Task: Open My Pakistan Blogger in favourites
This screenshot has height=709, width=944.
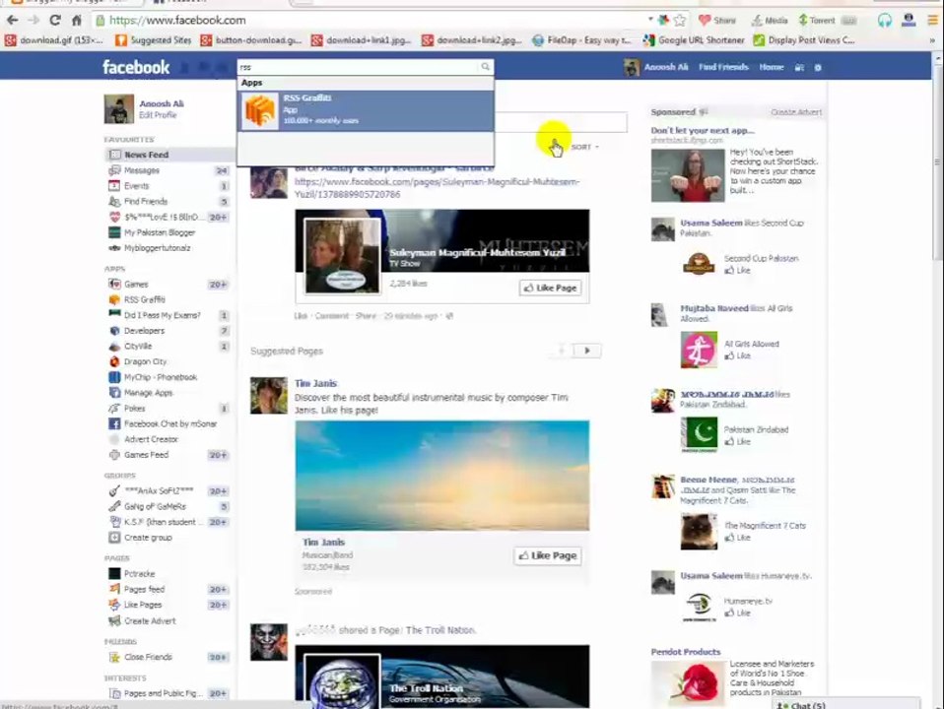Action: pos(160,232)
